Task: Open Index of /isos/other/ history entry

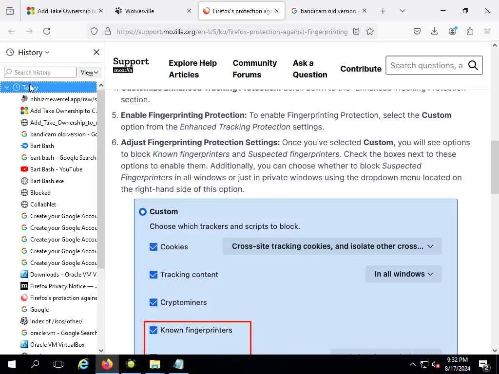Action: (x=57, y=321)
